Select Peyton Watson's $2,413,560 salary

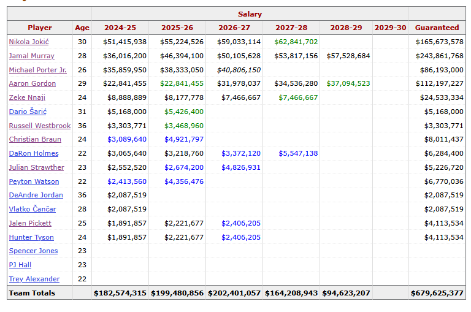click(127, 181)
